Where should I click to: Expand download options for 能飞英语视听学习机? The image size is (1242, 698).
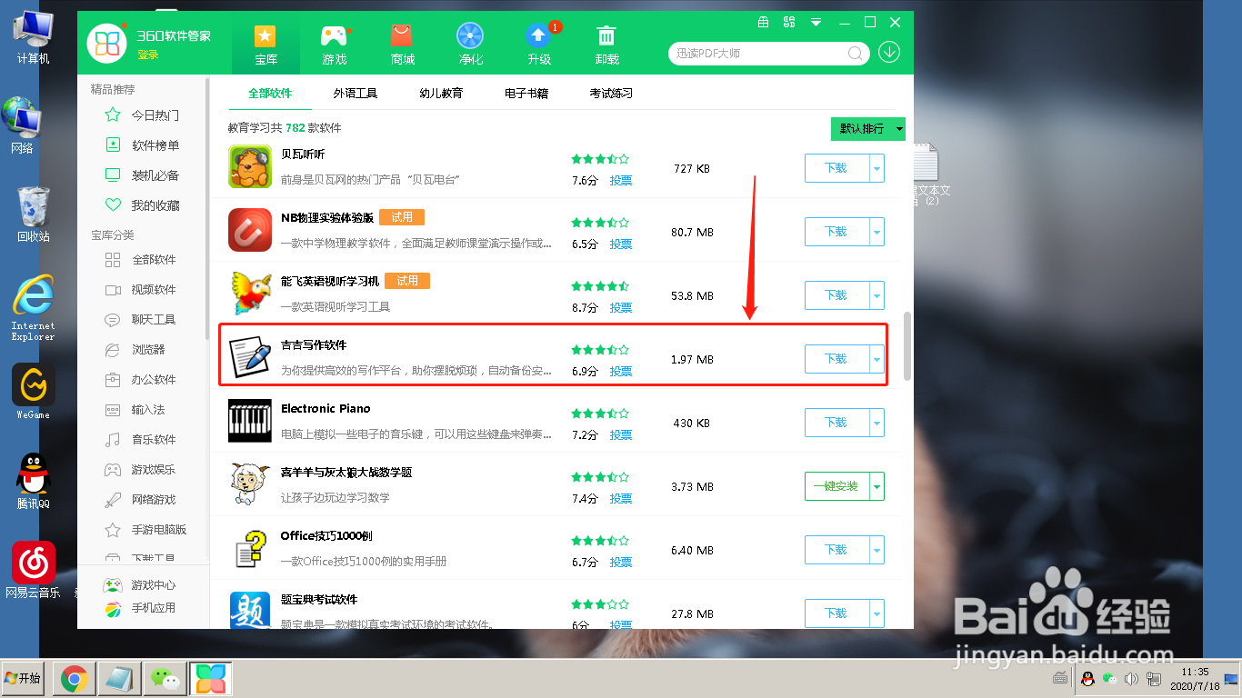coord(877,295)
